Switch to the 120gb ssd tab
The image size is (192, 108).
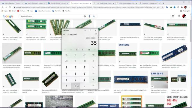click(x=150, y=3)
